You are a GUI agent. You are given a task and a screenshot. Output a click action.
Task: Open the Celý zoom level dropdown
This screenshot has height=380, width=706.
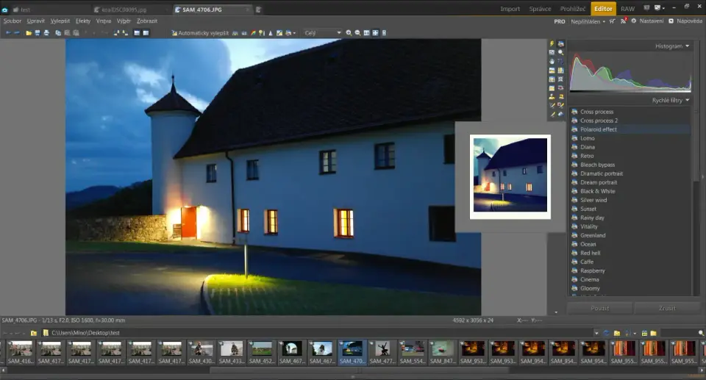point(322,33)
